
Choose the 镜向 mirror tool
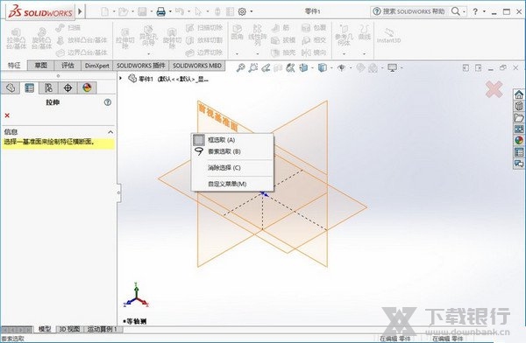click(x=313, y=52)
